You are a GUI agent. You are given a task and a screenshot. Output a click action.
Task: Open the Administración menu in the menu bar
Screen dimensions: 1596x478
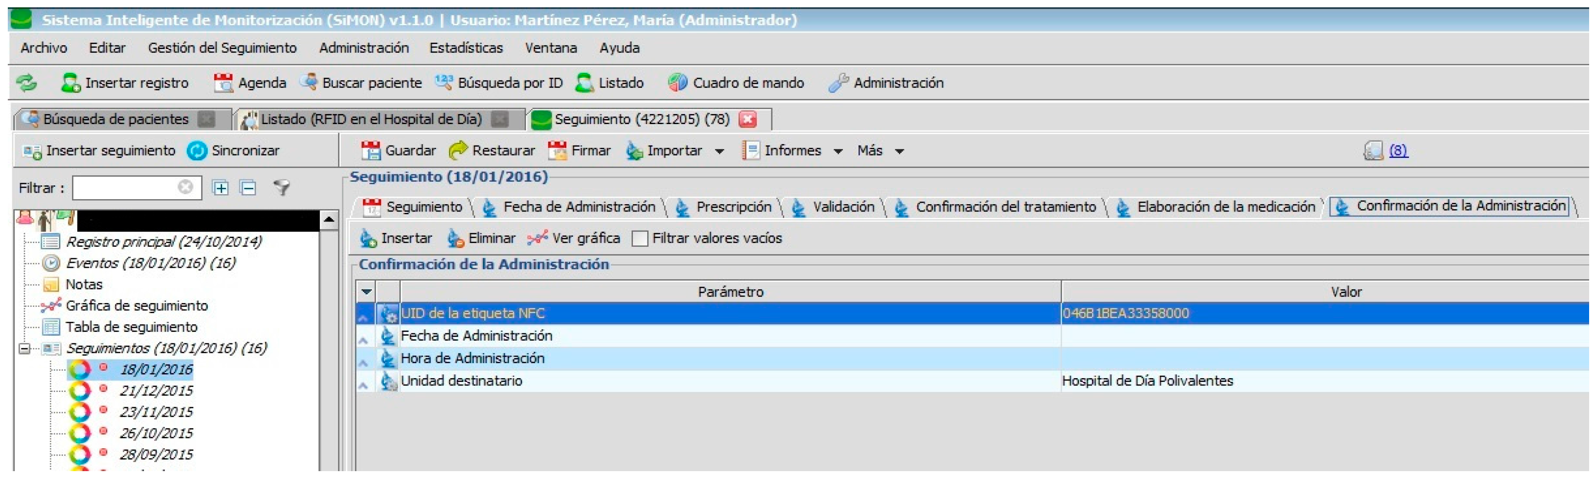pyautogui.click(x=364, y=48)
